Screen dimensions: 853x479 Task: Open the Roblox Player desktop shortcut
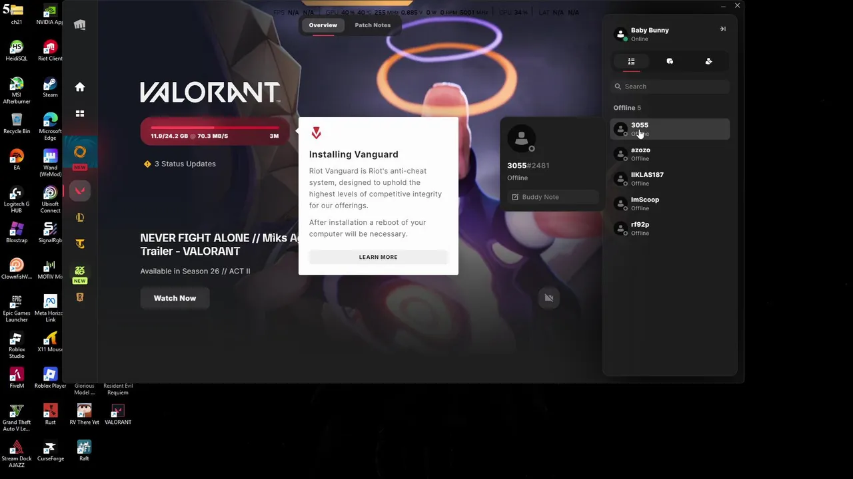pyautogui.click(x=50, y=378)
